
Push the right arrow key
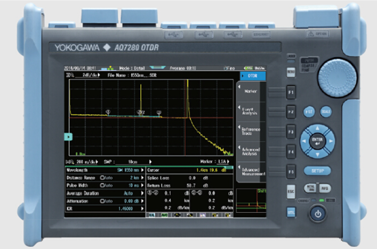click(331, 141)
